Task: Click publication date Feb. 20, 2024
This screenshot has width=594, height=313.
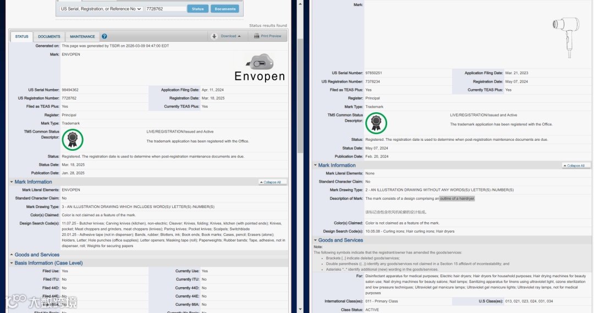Action: 377,156
